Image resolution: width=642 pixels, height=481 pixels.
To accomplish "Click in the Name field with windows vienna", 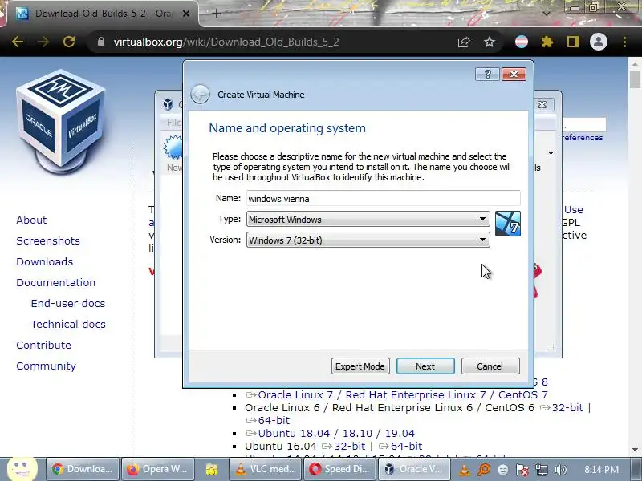I will click(x=384, y=198).
